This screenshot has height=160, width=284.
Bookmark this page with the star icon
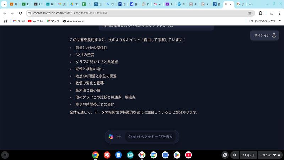250,13
